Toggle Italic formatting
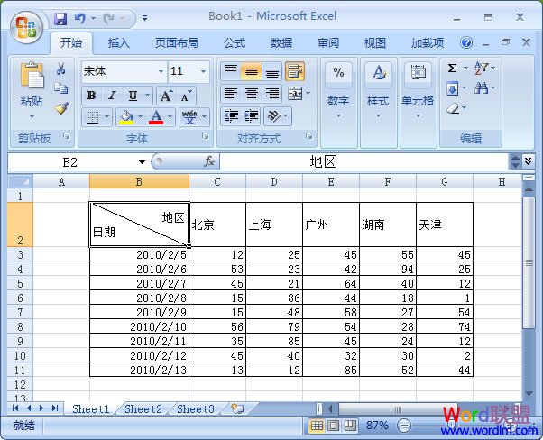Viewport: 543px width, 440px height. pos(112,96)
